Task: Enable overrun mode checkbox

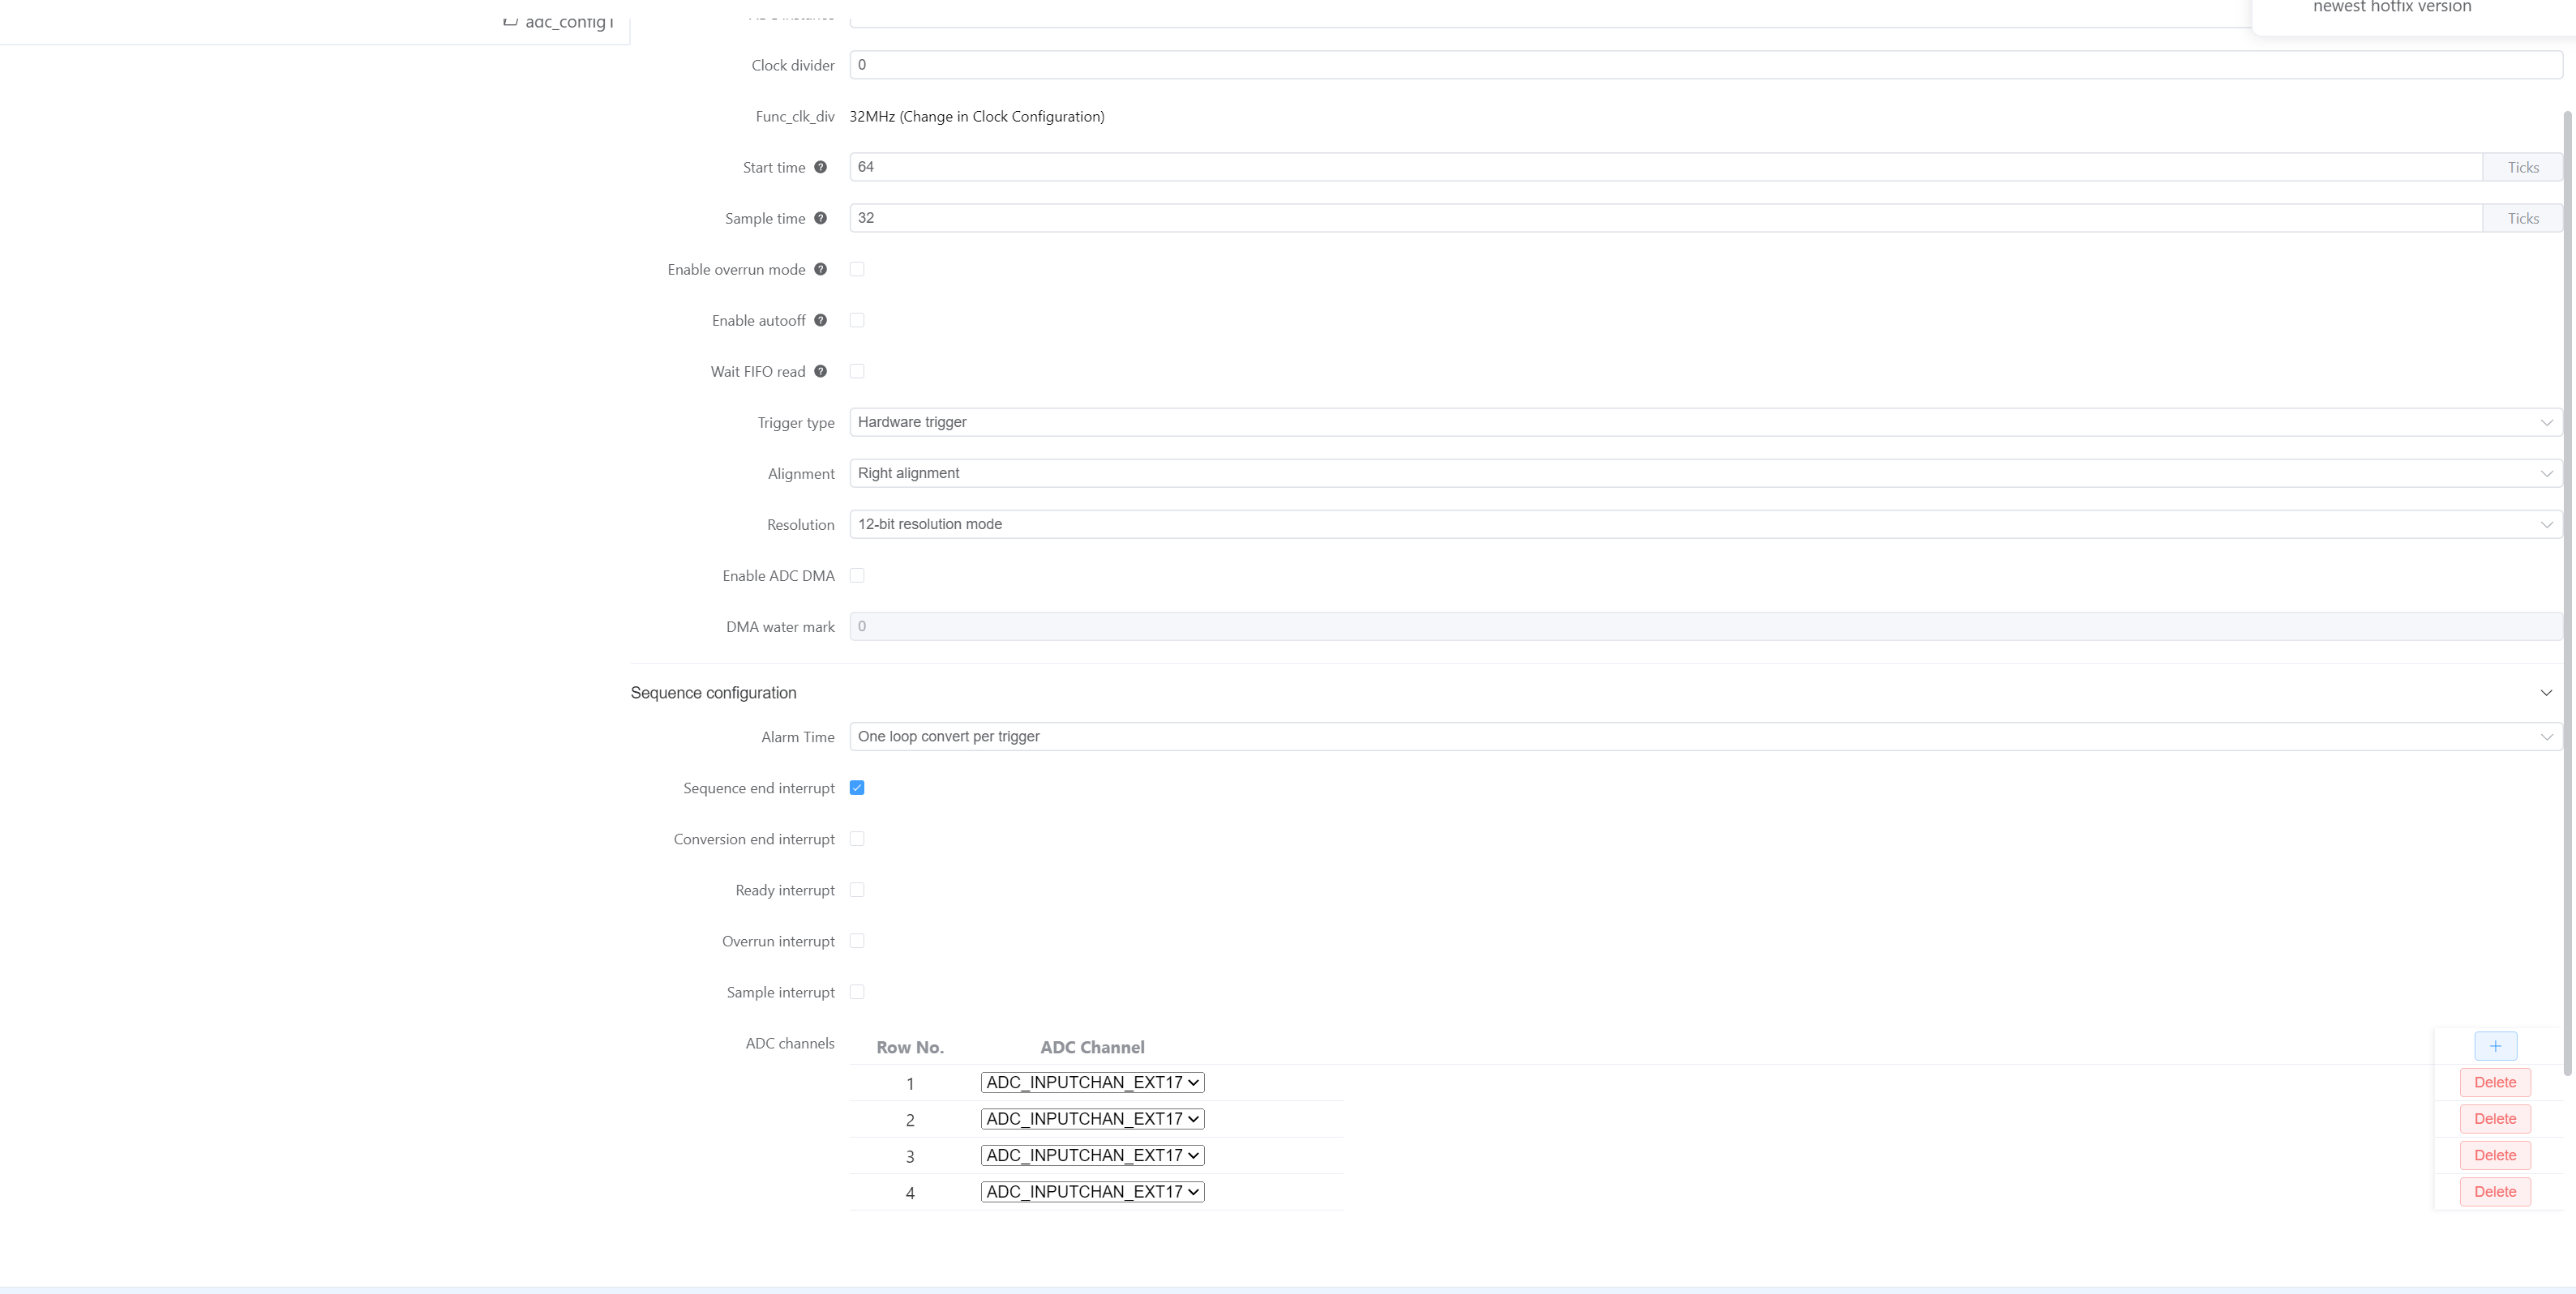Action: pyautogui.click(x=857, y=269)
